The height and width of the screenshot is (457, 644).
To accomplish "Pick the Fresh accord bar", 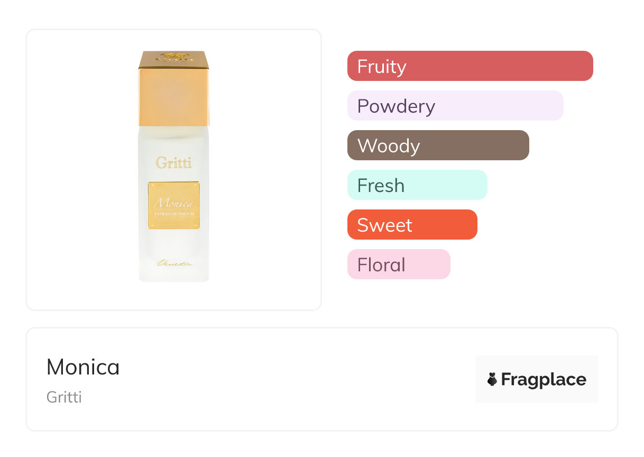I will [x=417, y=185].
